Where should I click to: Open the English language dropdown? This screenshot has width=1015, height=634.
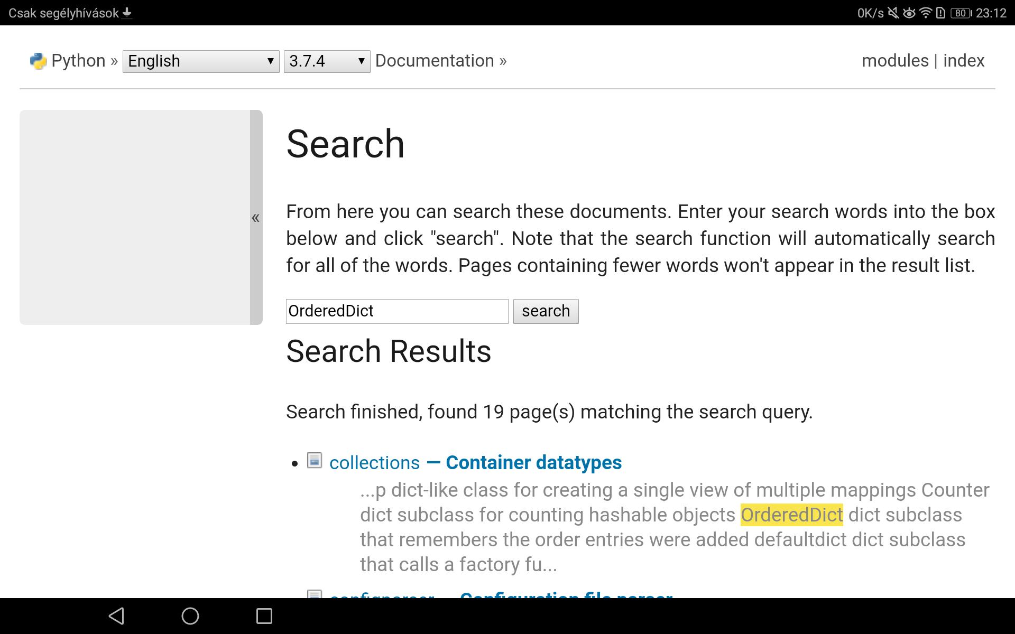tap(201, 61)
